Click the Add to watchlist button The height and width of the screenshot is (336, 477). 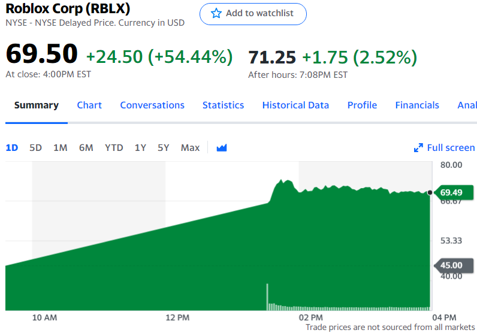click(x=253, y=14)
